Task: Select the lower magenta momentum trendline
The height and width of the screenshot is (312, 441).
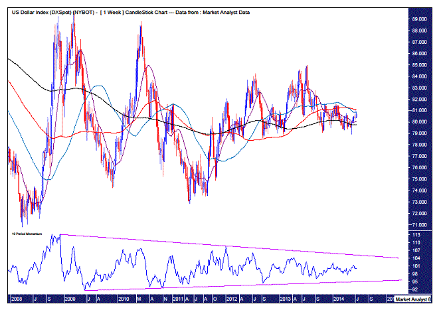Action: point(243,285)
